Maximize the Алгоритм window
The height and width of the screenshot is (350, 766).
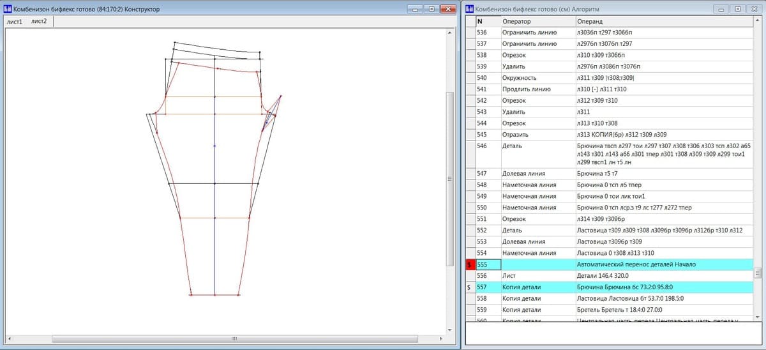click(x=739, y=9)
